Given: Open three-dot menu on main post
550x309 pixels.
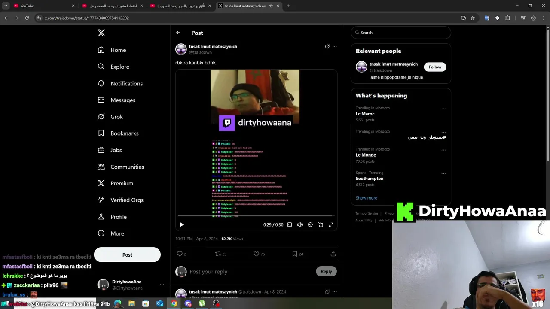Looking at the screenshot, I should [335, 46].
